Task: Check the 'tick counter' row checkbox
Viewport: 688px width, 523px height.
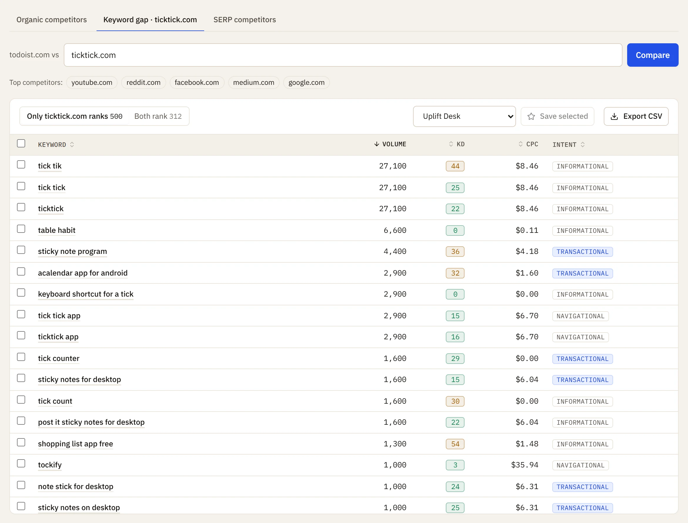Action: coord(21,357)
